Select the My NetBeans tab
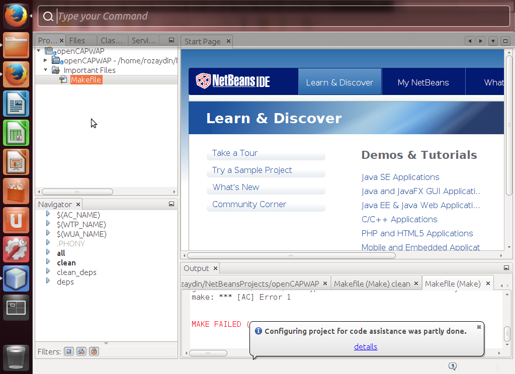Screen dimensions: 515x374 coord(423,82)
